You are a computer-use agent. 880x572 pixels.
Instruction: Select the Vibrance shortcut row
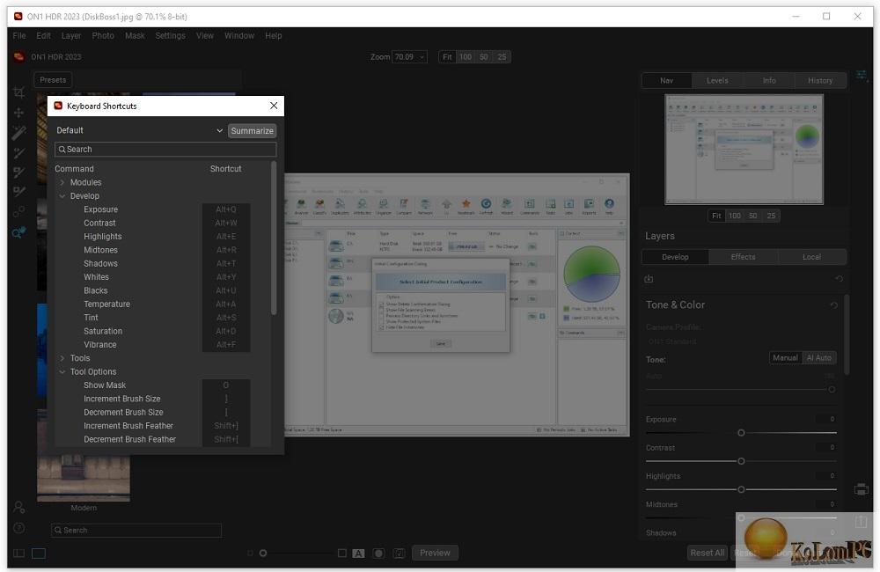[152, 345]
